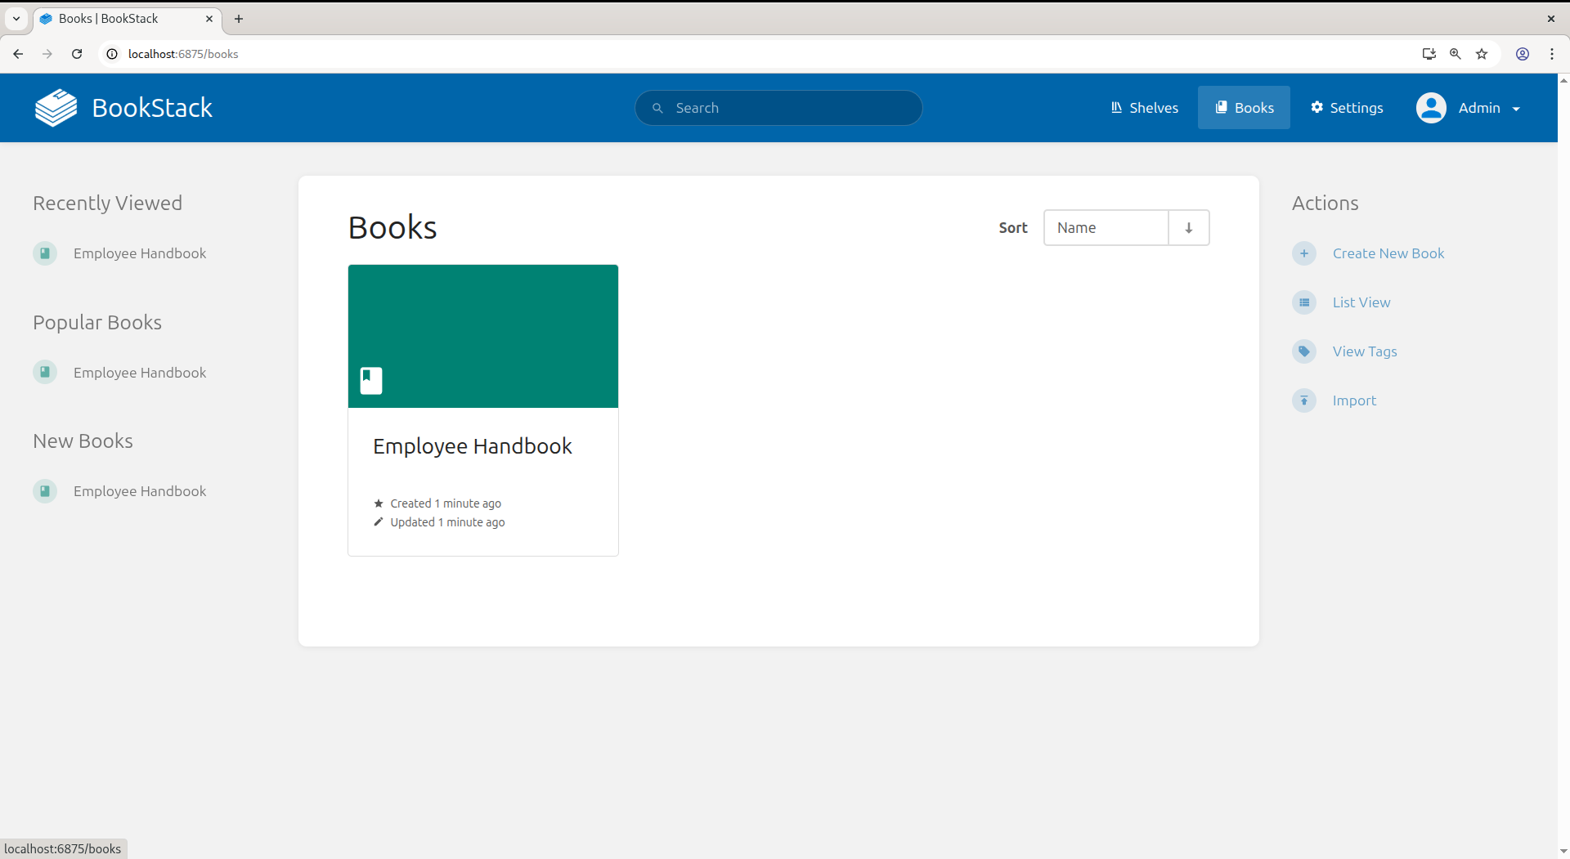Screen dimensions: 1570x859
Task: Open Employee Handbook under Recently Viewed
Action: pyautogui.click(x=140, y=253)
